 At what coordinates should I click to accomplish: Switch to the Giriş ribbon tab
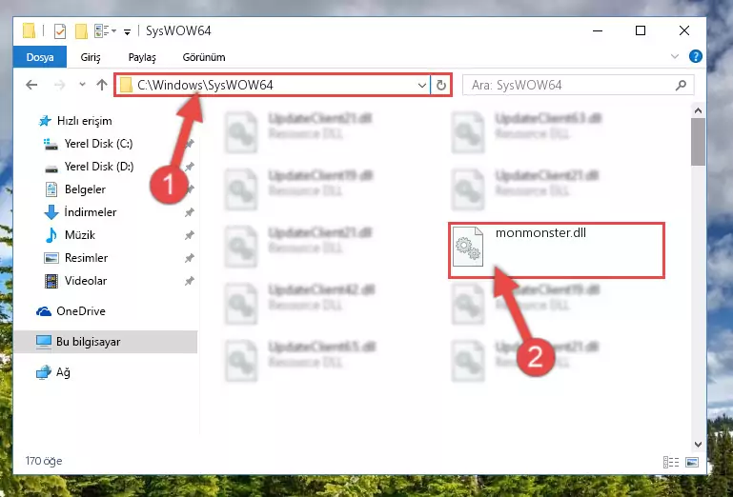[91, 57]
